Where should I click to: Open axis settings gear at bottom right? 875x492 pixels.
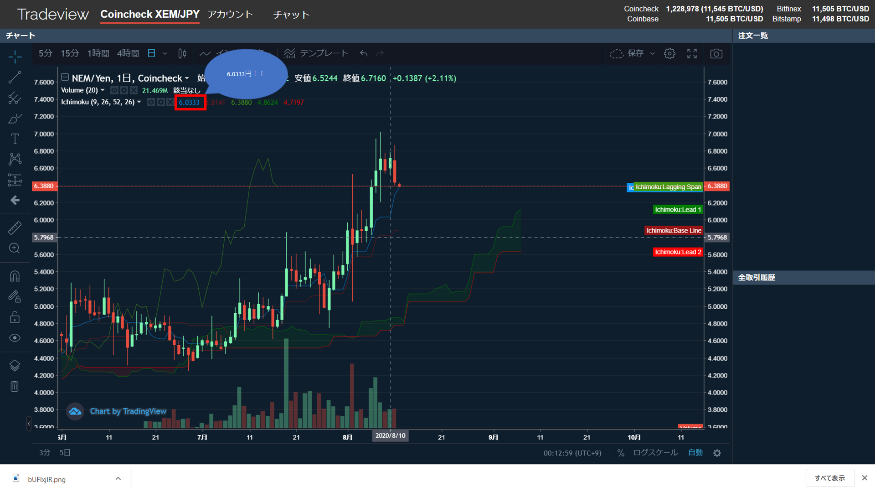[x=717, y=453]
